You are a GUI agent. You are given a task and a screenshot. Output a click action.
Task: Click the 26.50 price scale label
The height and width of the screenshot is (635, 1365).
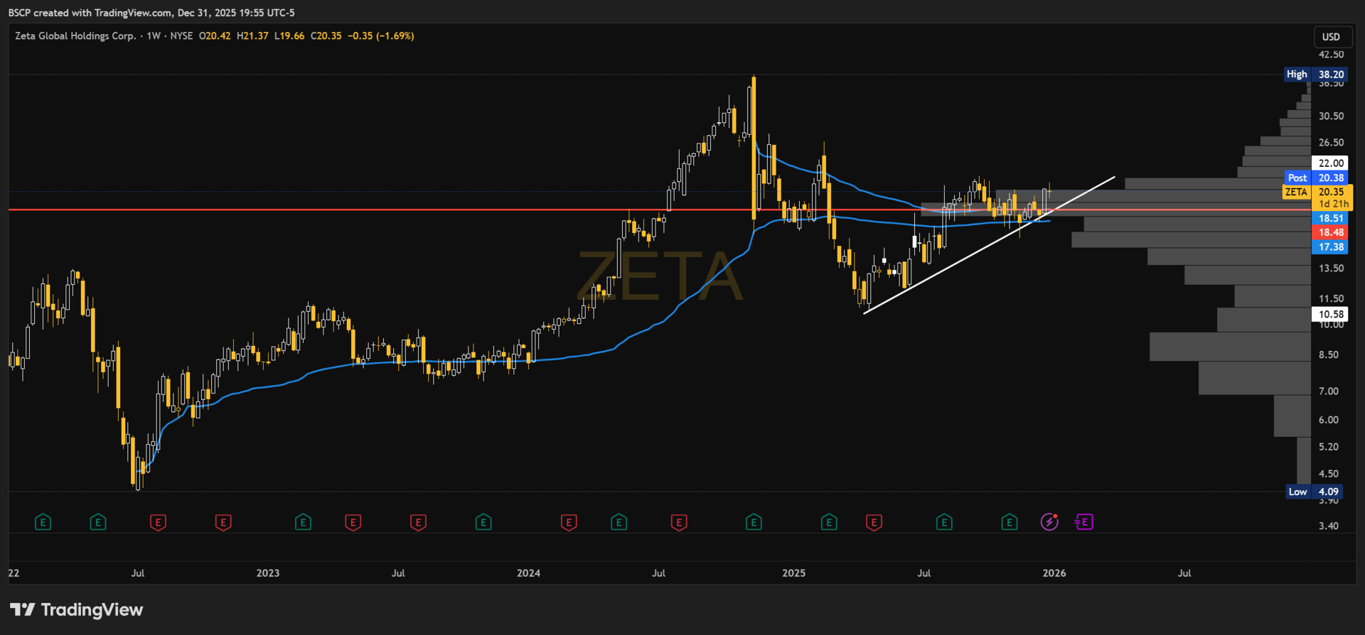click(1331, 143)
